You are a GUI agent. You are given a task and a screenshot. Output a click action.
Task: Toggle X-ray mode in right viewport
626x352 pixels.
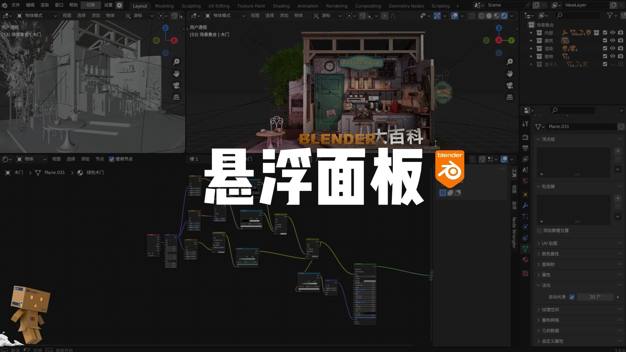471,16
